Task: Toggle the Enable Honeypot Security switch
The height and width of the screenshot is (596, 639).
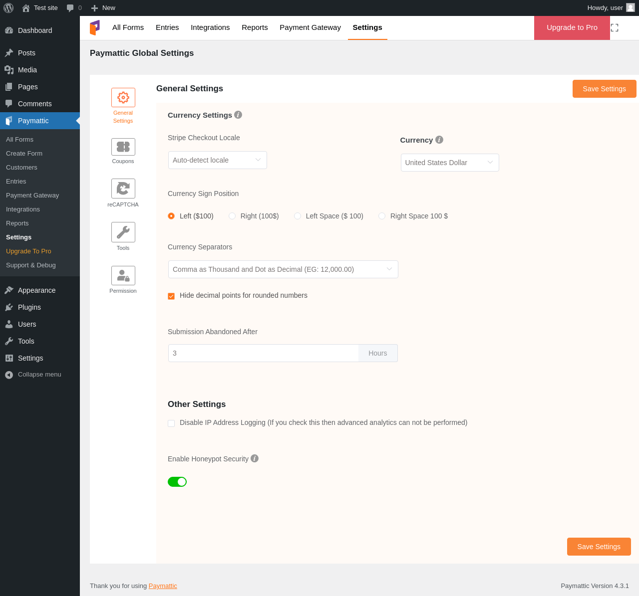Action: tap(177, 482)
